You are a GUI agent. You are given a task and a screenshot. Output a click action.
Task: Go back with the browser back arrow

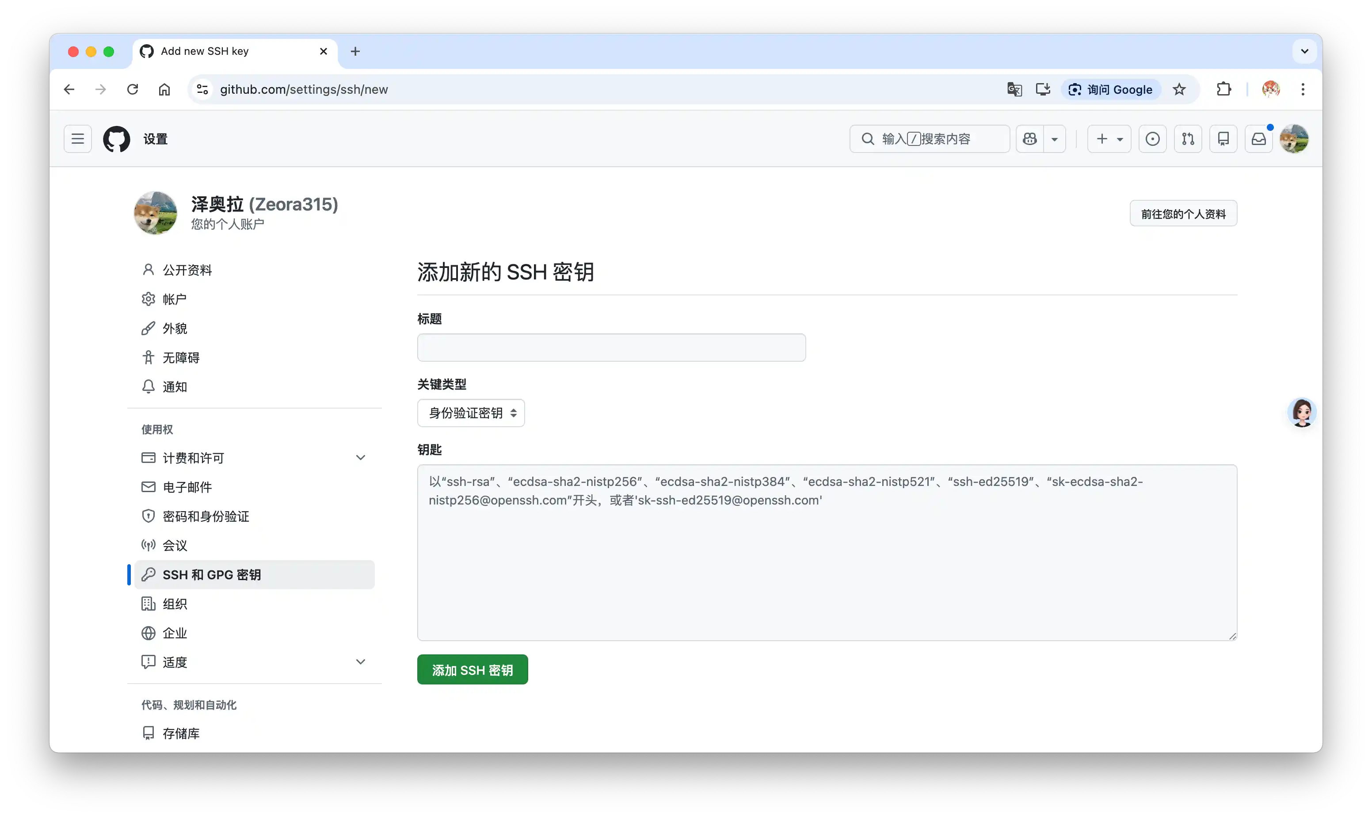69,89
